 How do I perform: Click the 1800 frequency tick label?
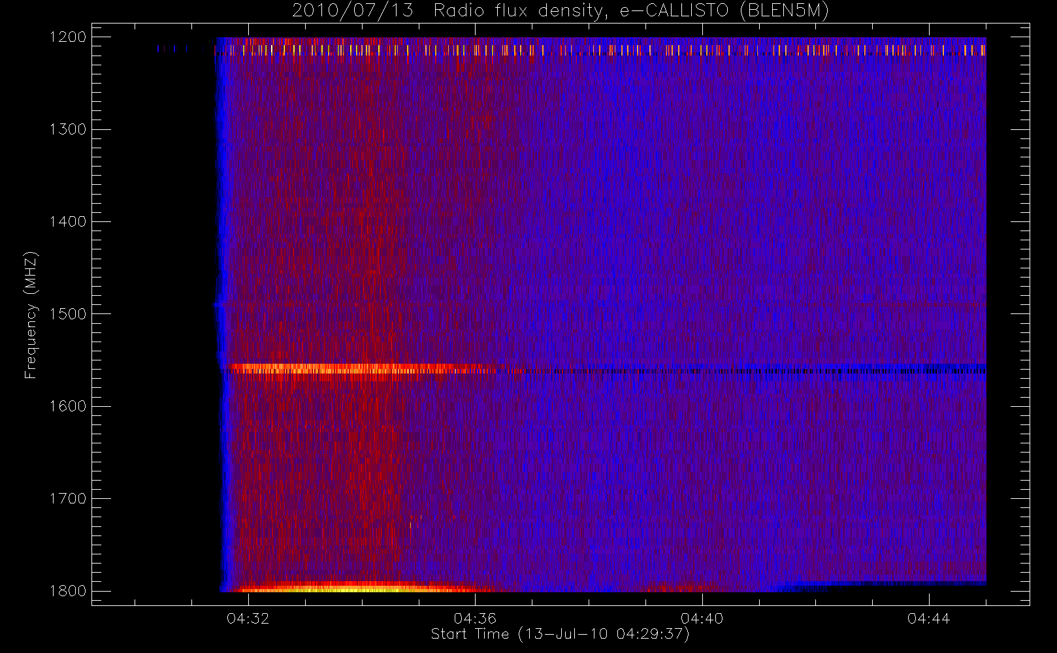[68, 591]
